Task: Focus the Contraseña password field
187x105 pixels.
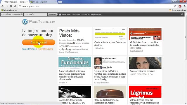Action: click(35, 14)
